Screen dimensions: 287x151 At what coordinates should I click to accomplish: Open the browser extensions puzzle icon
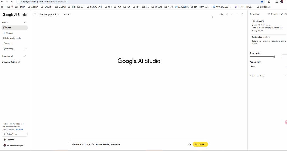tap(269, 2)
